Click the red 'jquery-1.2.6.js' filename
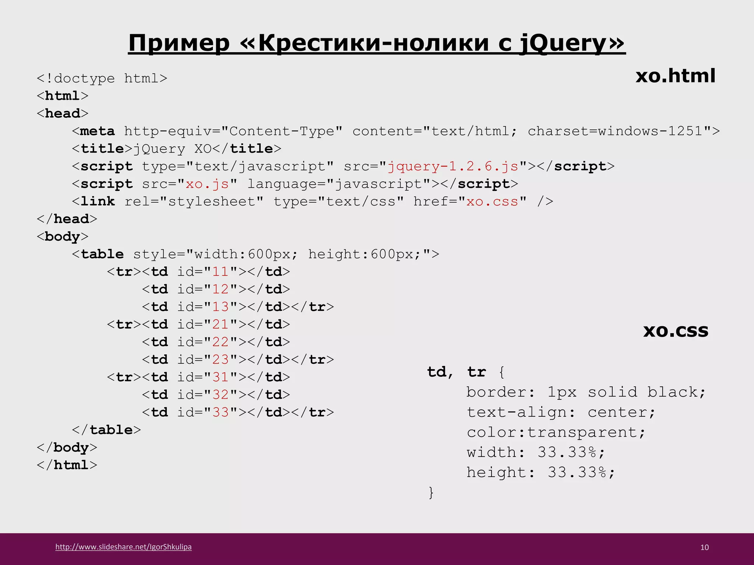 pyautogui.click(x=452, y=166)
